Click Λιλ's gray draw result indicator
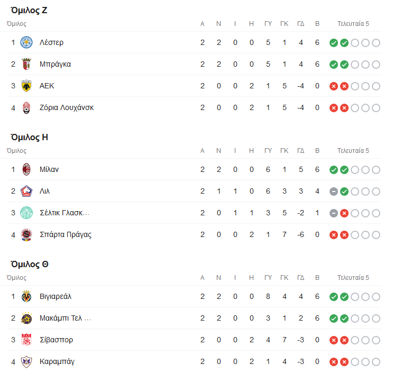This screenshot has height=373, width=393. (x=333, y=191)
